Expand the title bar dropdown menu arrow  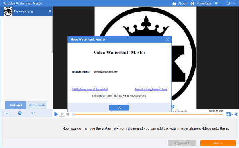(x=216, y=4)
